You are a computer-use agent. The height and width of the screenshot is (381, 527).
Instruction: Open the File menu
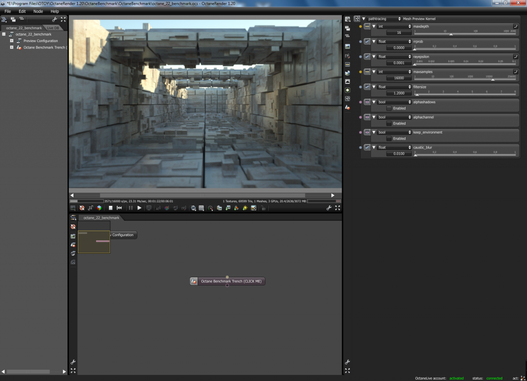click(x=8, y=11)
